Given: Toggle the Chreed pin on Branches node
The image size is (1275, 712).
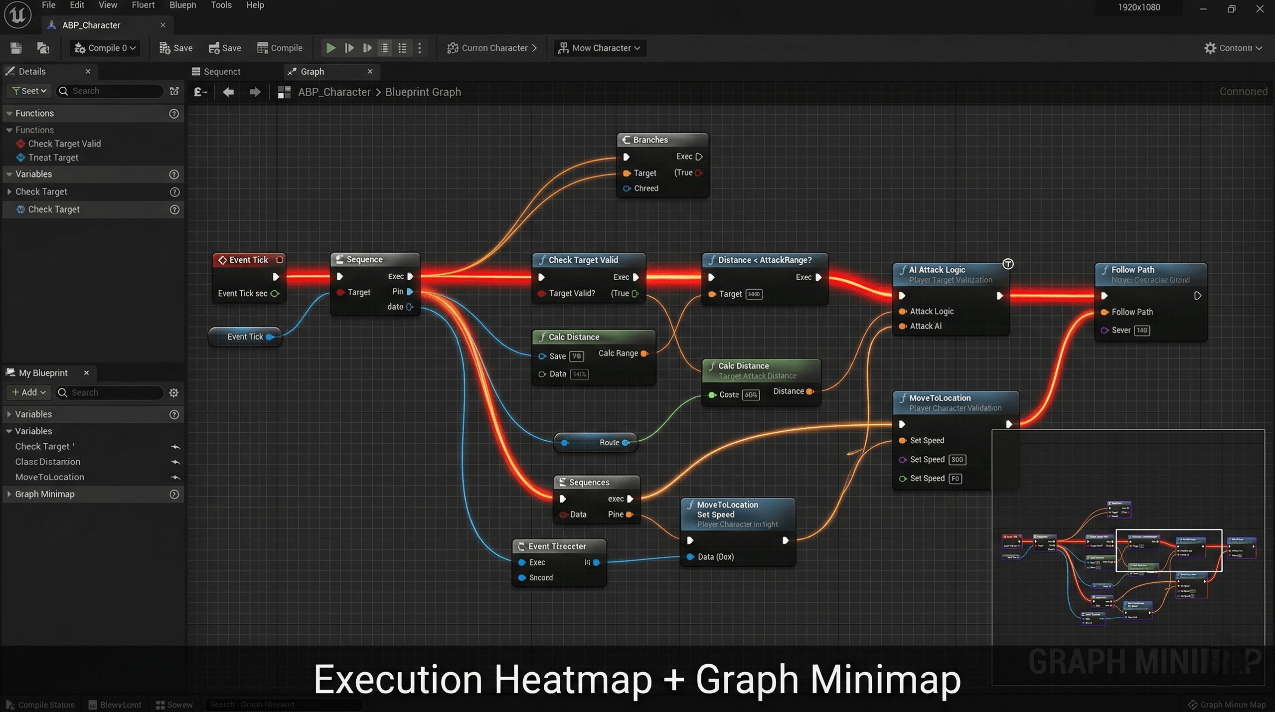Looking at the screenshot, I should (x=627, y=188).
